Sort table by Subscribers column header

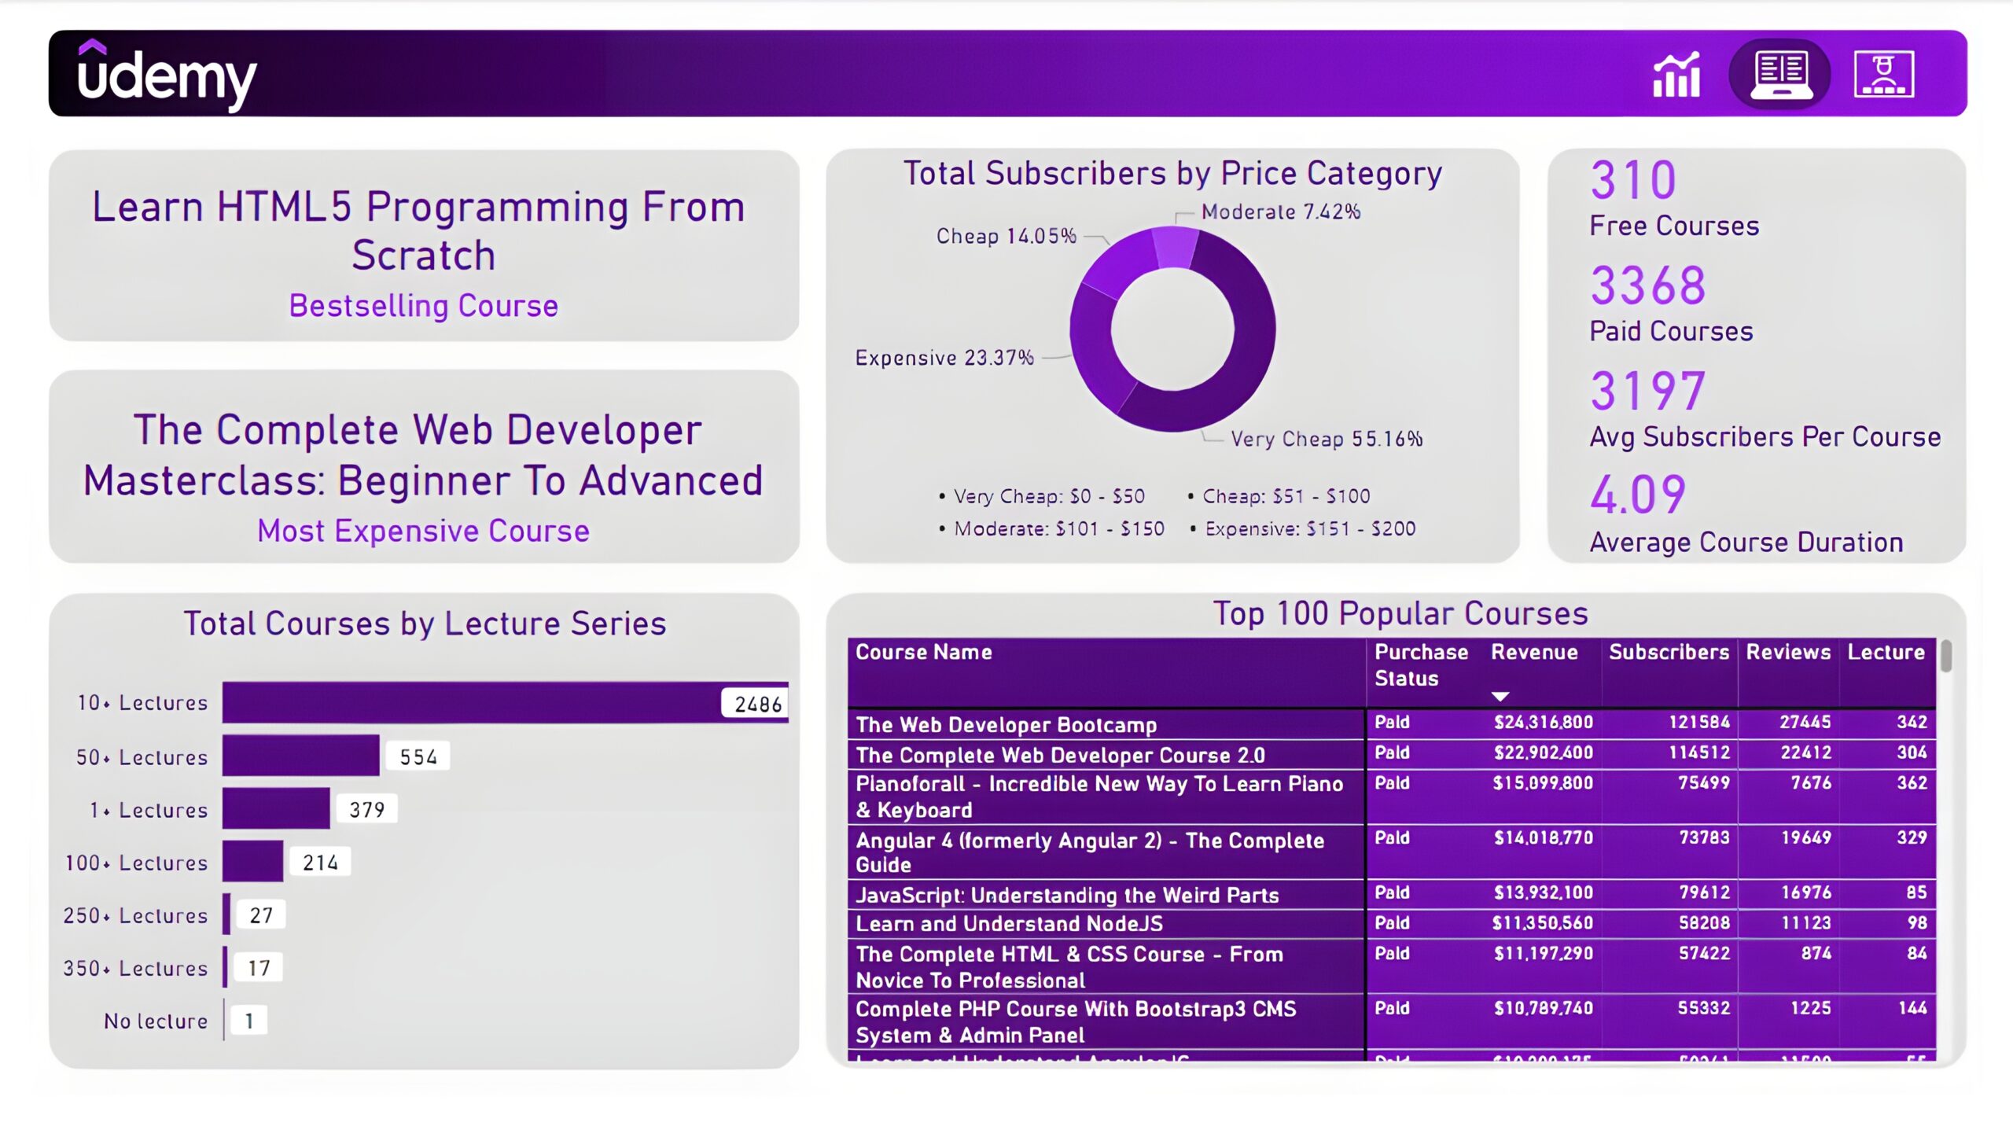pos(1669,652)
